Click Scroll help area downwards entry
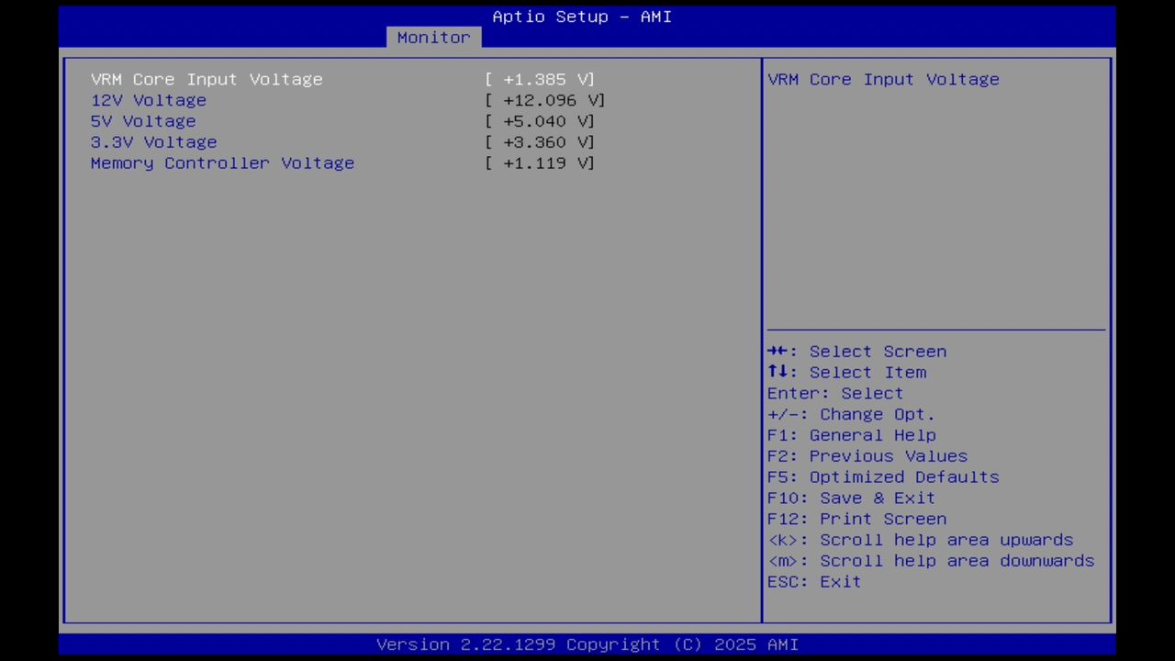The image size is (1175, 661). [x=930, y=560]
